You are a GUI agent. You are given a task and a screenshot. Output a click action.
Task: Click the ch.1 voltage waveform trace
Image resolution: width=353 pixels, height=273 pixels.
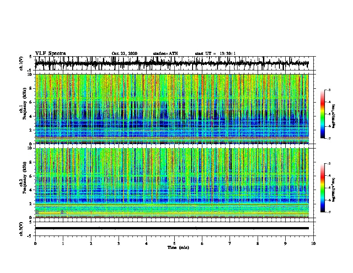coord(172,63)
